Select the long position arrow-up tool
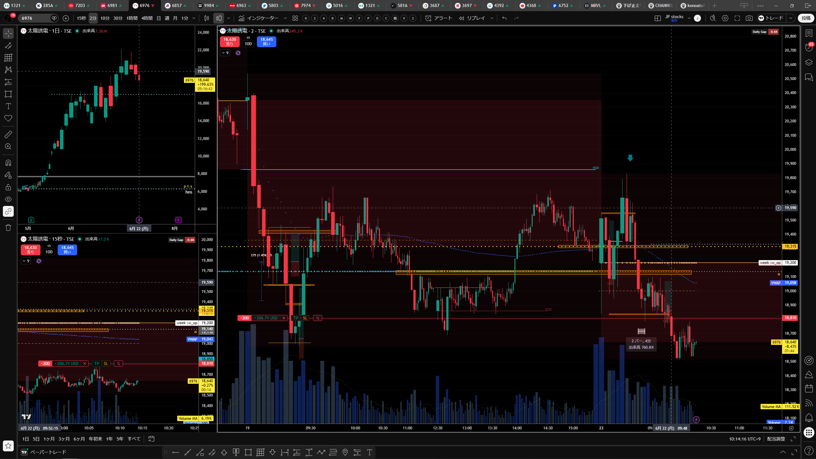816x459 pixels. click(x=224, y=452)
